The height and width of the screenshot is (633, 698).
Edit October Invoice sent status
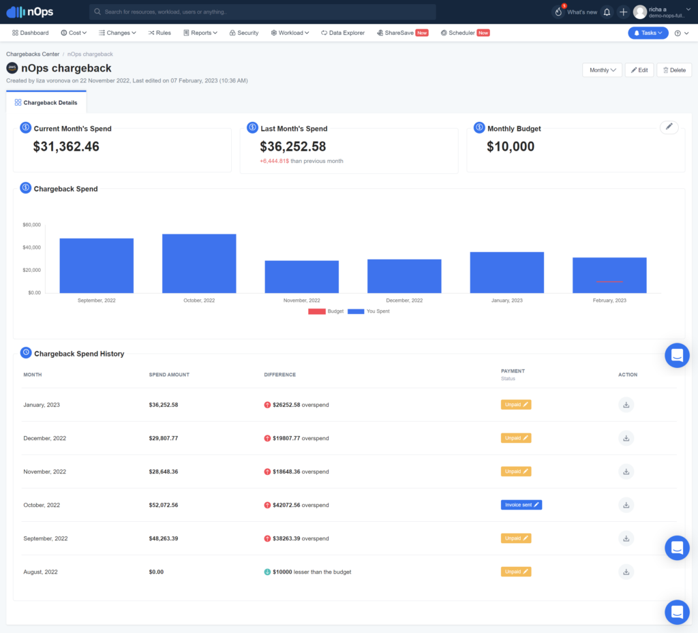click(521, 505)
